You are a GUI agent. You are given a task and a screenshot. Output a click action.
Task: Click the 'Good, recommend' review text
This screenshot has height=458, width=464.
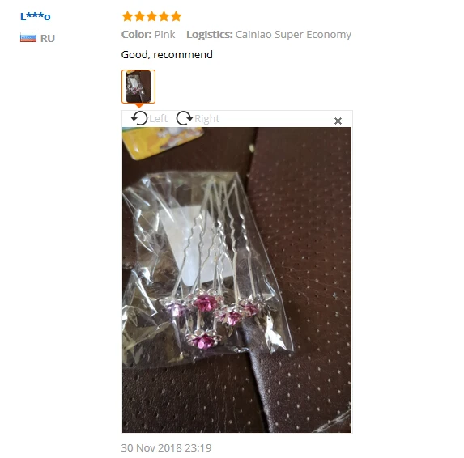(167, 55)
